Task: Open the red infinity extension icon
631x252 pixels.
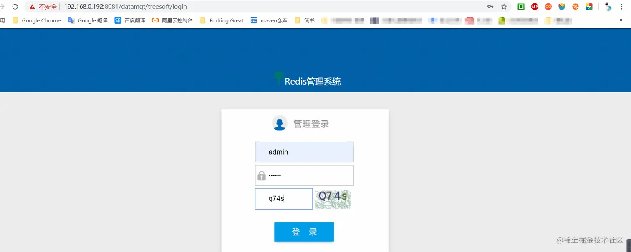Action: click(548, 7)
